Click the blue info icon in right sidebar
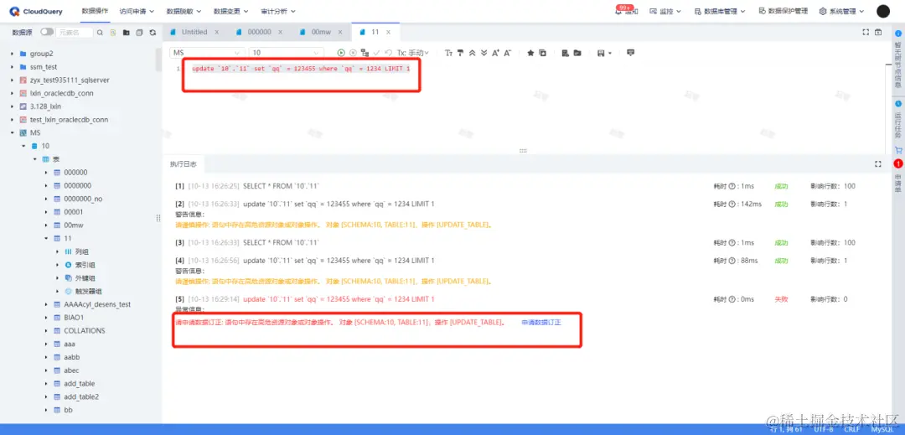 pos(898,34)
